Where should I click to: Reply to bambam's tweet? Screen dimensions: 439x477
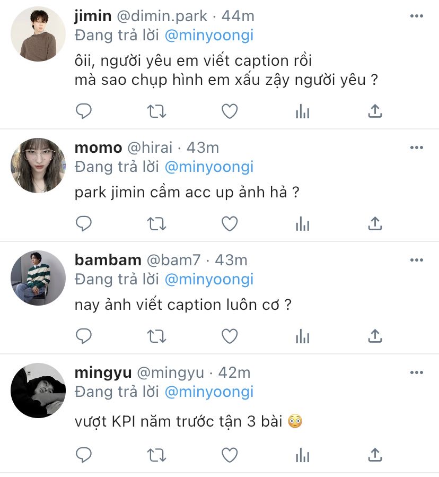click(x=84, y=336)
